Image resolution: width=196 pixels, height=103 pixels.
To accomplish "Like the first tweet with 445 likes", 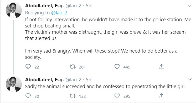I will click(x=117, y=67).
